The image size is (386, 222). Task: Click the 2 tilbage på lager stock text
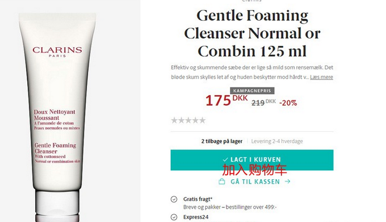click(x=222, y=141)
